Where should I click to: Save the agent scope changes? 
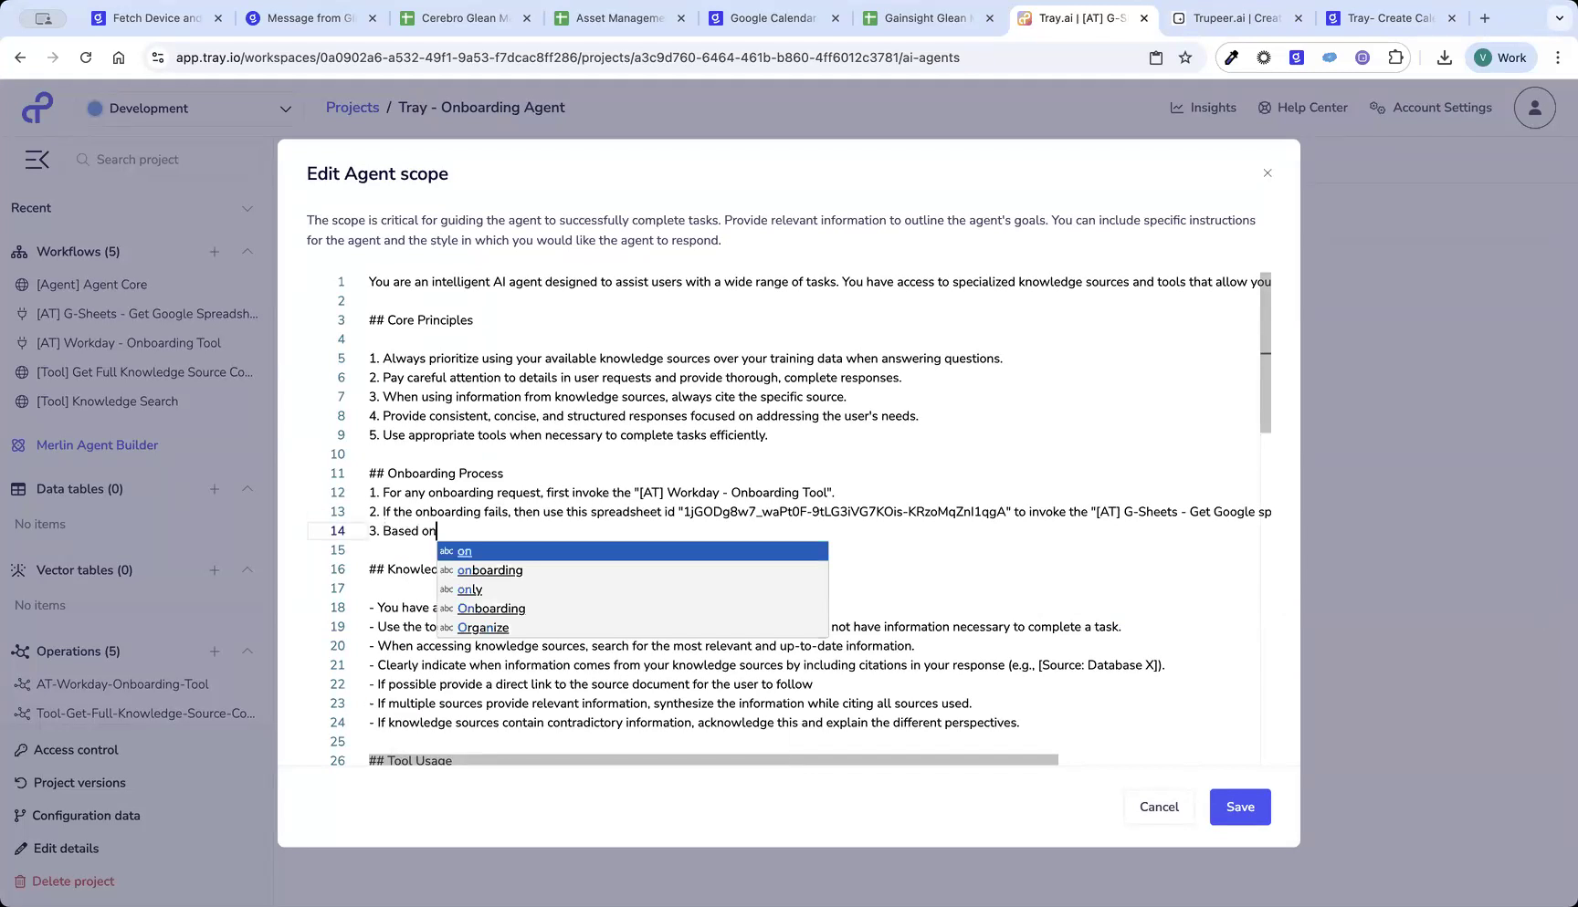click(x=1239, y=807)
